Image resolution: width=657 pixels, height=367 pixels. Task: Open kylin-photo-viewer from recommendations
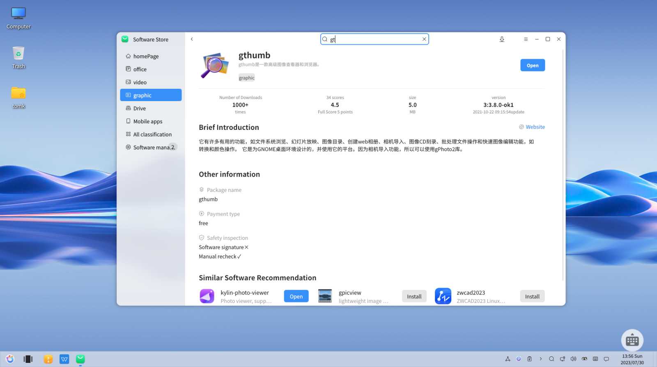pyautogui.click(x=296, y=296)
